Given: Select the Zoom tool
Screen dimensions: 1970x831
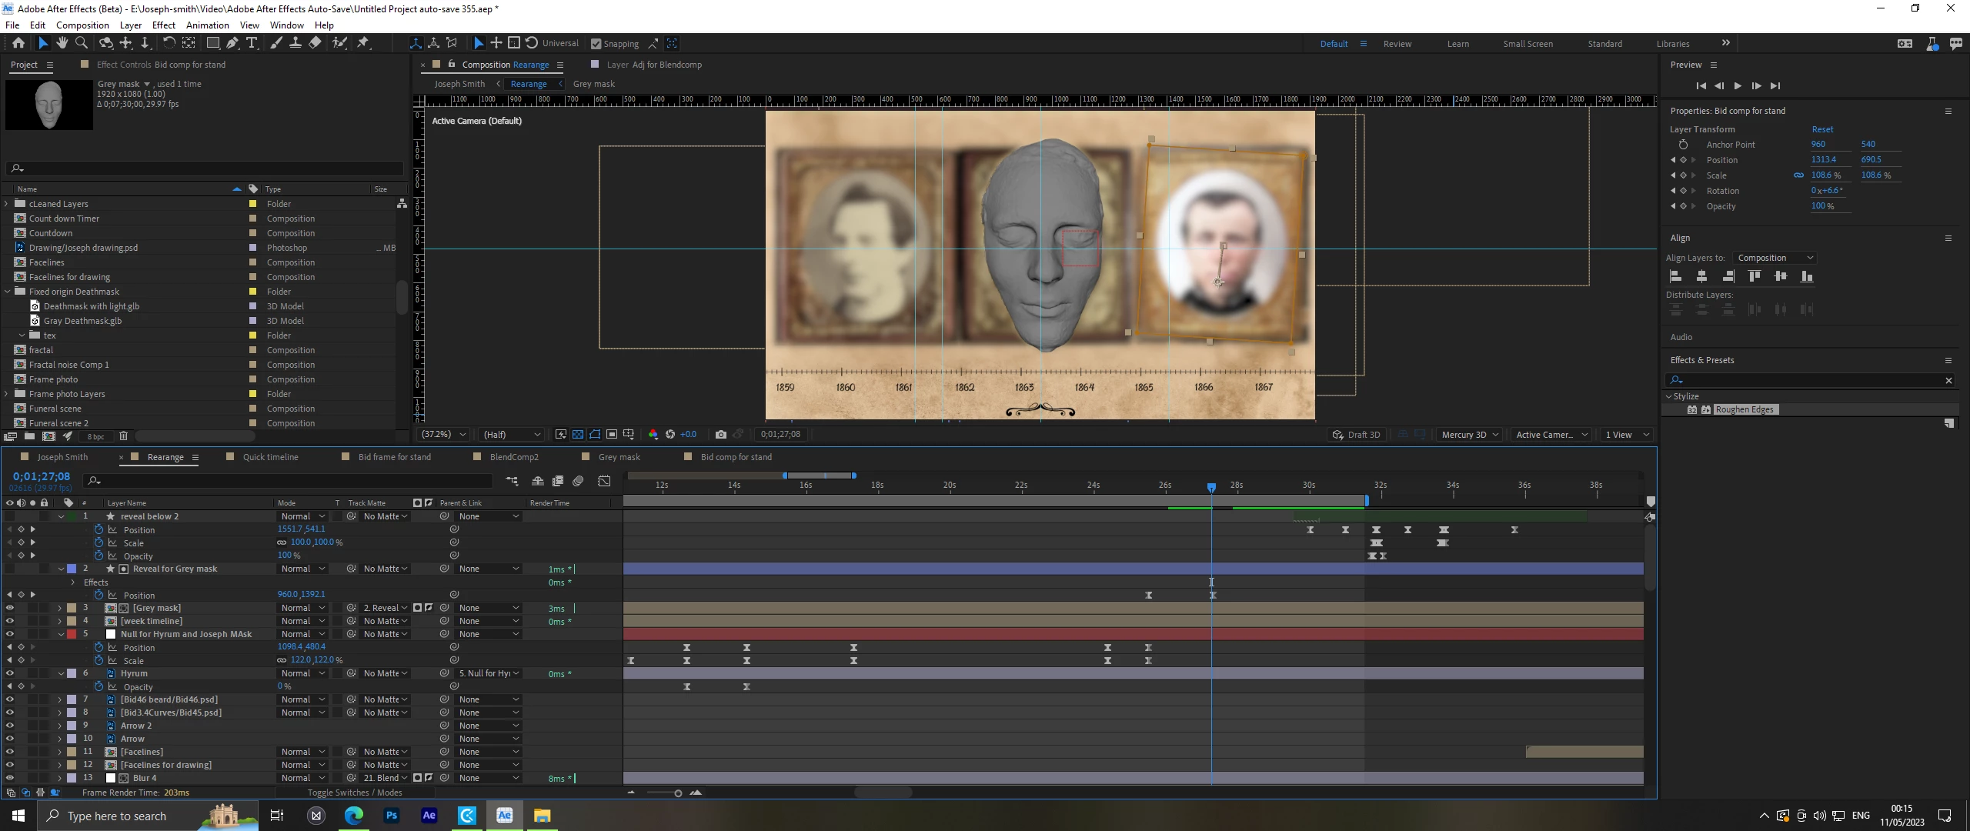Looking at the screenshot, I should click(x=82, y=43).
